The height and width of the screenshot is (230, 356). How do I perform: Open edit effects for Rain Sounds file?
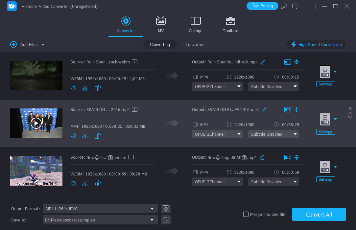pos(74,88)
